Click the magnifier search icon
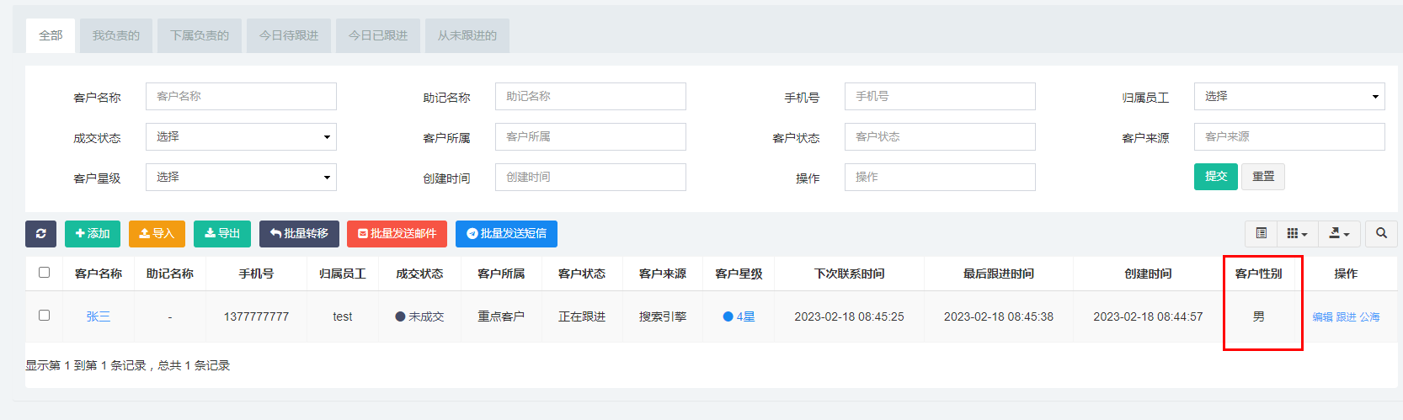Screen dimensions: 1403x420 click(x=1381, y=233)
